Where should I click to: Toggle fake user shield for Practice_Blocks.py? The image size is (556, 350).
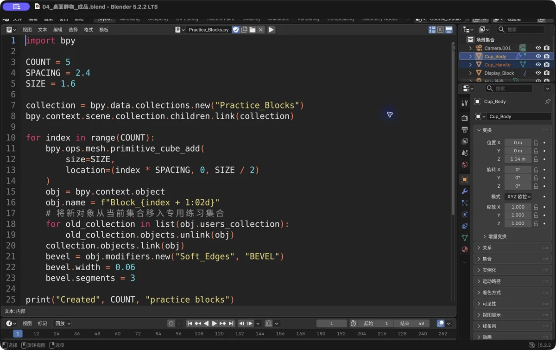(236, 30)
